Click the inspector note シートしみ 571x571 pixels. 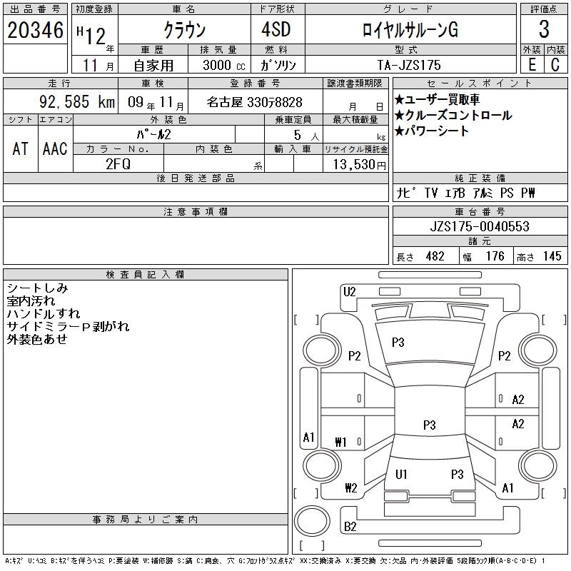(x=37, y=288)
